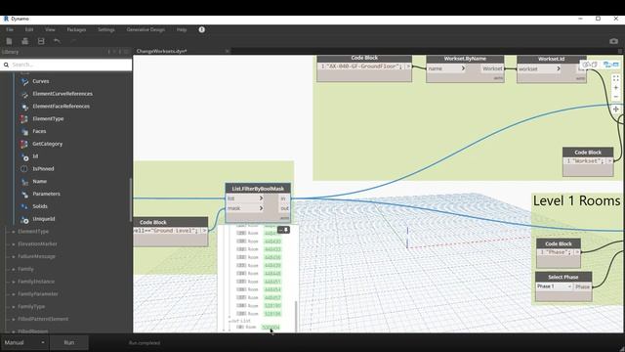The width and height of the screenshot is (625, 352).
Task: Click the Open file toolbar icon
Action: pyautogui.click(x=24, y=41)
